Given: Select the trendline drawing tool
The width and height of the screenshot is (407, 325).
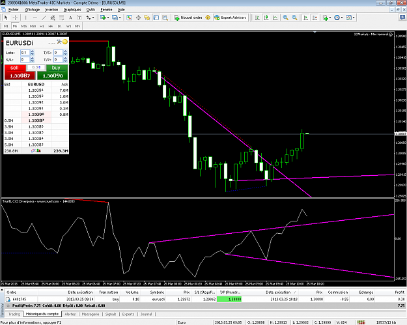Looking at the screenshot, I should [44, 18].
